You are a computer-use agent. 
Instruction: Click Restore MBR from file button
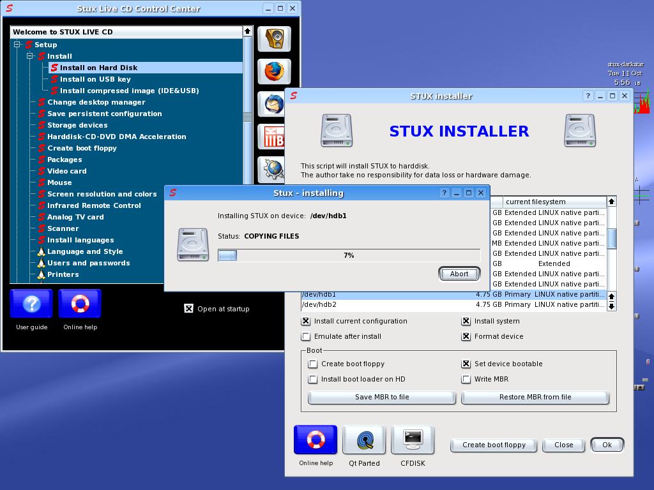(x=535, y=397)
